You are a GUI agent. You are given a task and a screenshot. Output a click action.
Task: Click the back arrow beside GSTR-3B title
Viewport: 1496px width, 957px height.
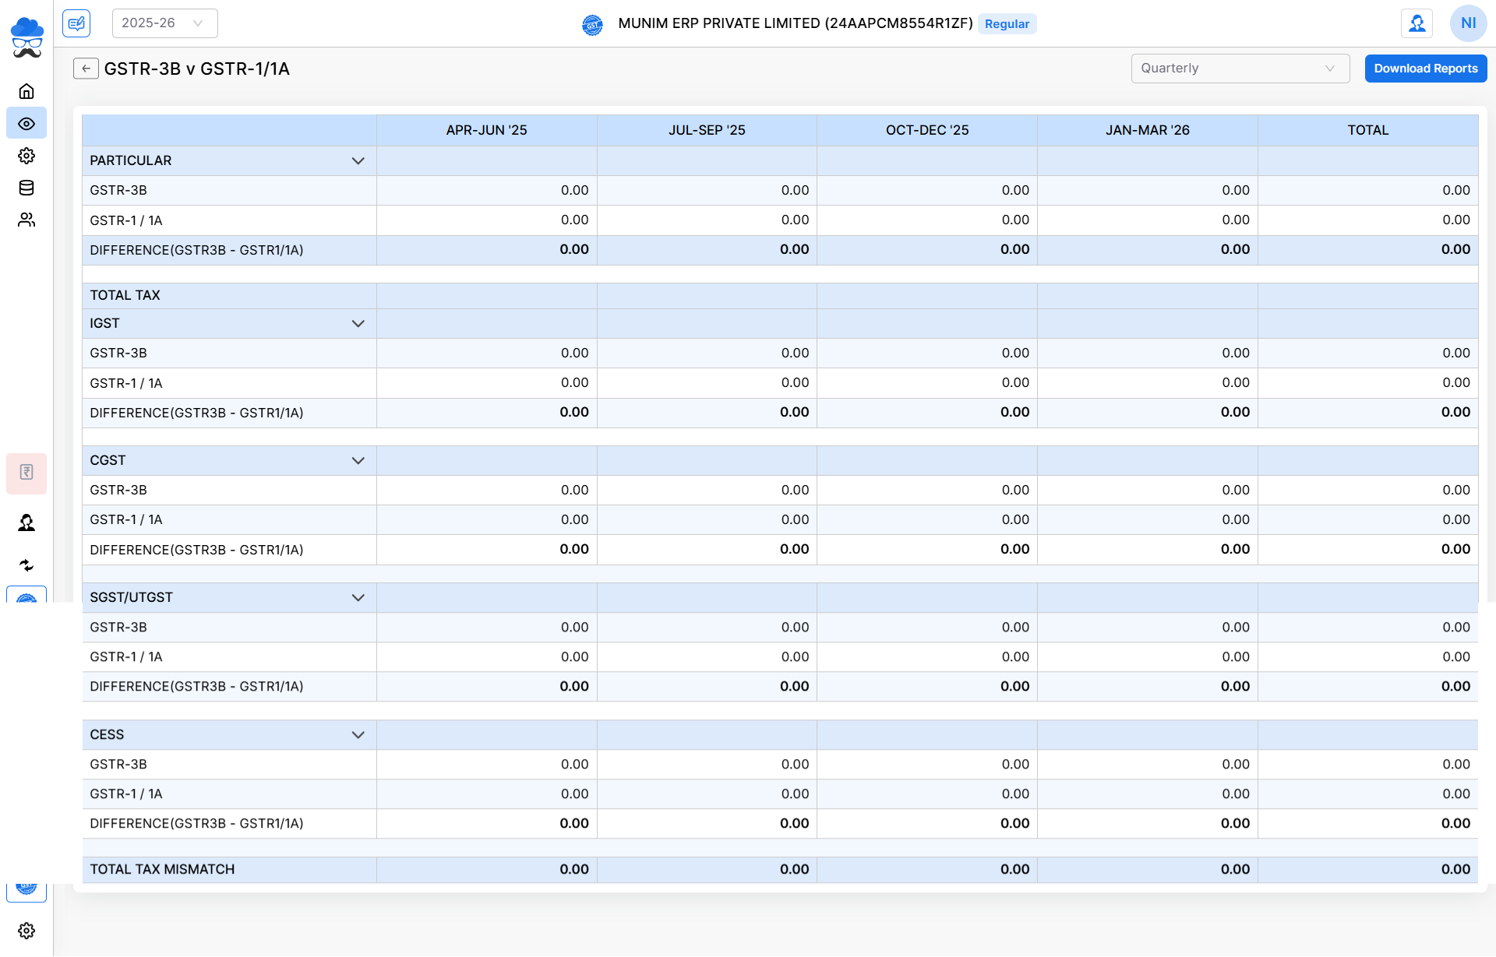pyautogui.click(x=86, y=69)
